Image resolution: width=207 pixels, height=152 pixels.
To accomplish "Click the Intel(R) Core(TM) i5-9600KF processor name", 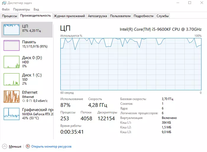I will click(161, 29).
